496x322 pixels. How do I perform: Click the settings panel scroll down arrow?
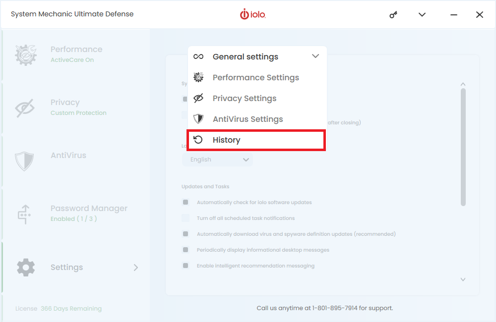coord(463,279)
